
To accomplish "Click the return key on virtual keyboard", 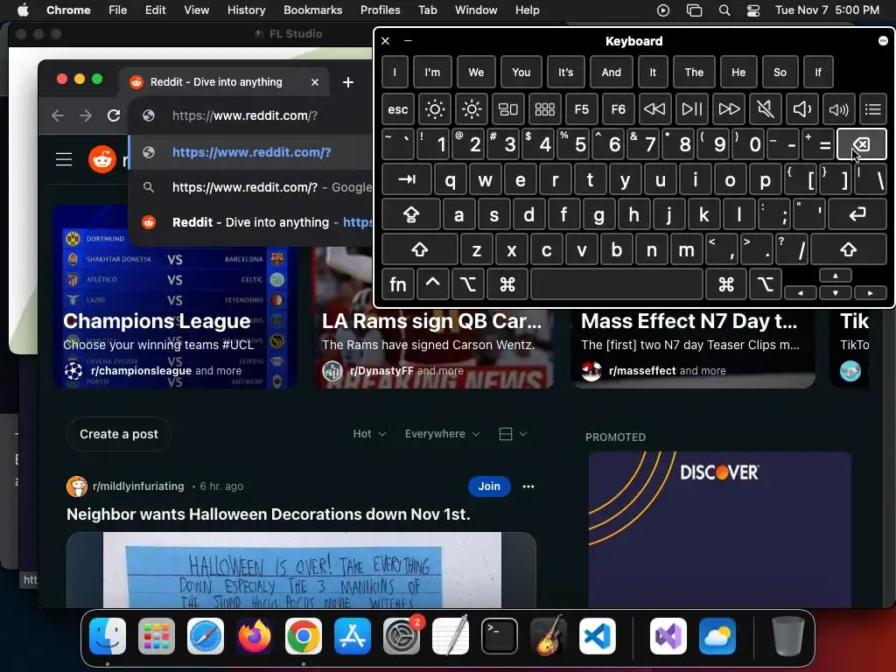I will click(857, 214).
